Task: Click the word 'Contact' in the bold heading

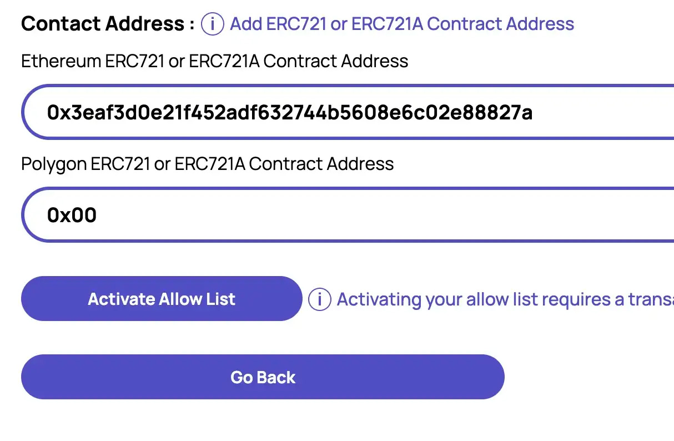Action: click(x=61, y=24)
